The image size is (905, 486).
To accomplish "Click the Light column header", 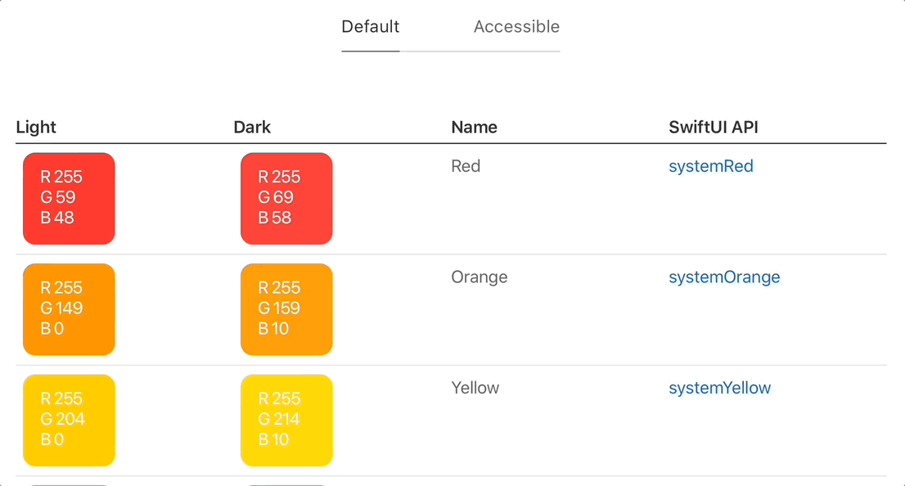I will tap(36, 127).
